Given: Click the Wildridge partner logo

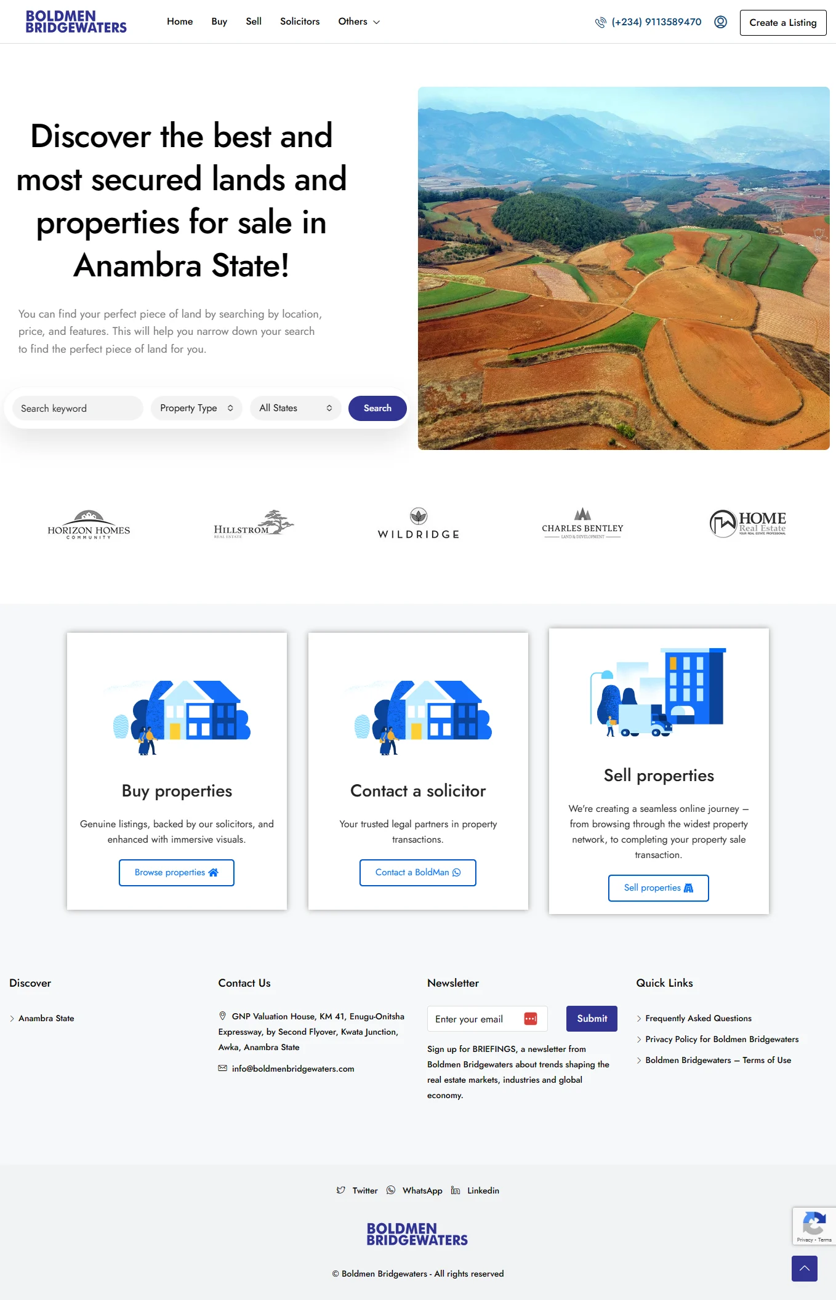Looking at the screenshot, I should tap(419, 524).
